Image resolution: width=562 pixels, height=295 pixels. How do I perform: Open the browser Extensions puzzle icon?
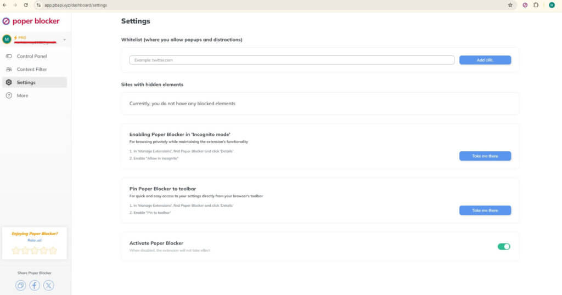(x=536, y=5)
